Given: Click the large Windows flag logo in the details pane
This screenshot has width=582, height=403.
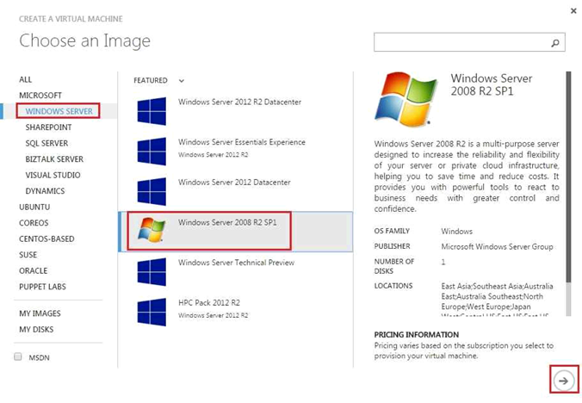Looking at the screenshot, I should click(406, 99).
